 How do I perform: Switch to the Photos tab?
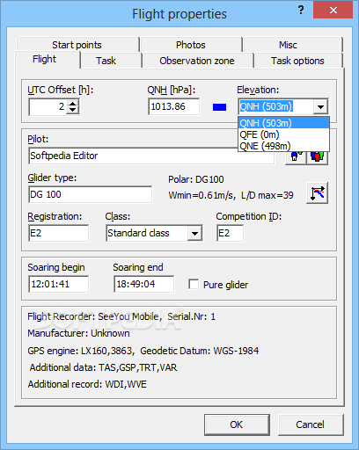[191, 45]
